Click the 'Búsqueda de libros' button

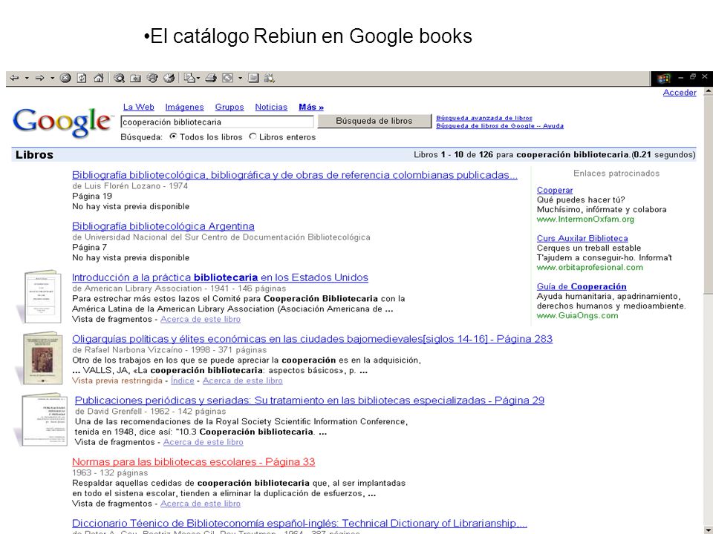coord(374,121)
